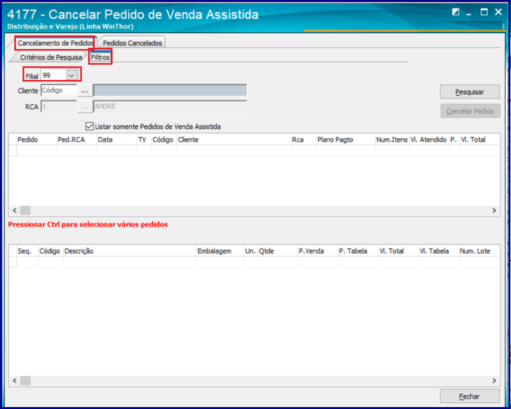Click the items grid horizontal scrollbar thumb

pyautogui.click(x=25, y=381)
